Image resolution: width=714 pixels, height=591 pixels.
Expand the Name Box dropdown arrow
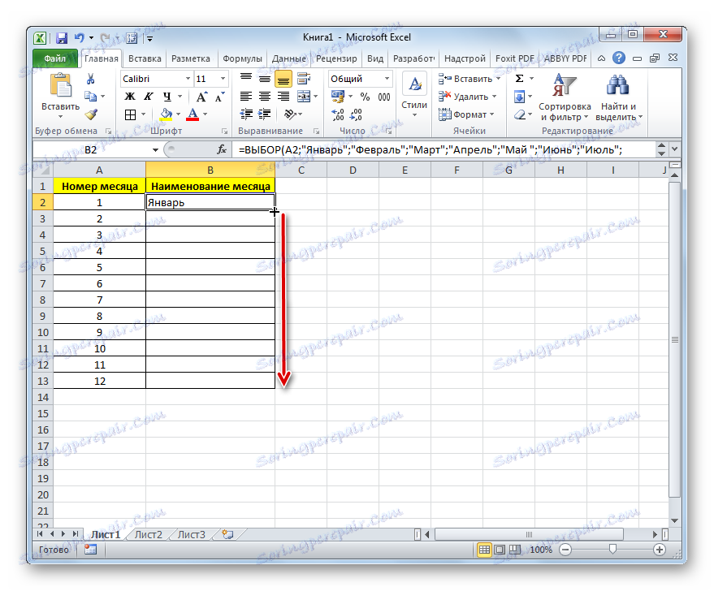(x=155, y=149)
